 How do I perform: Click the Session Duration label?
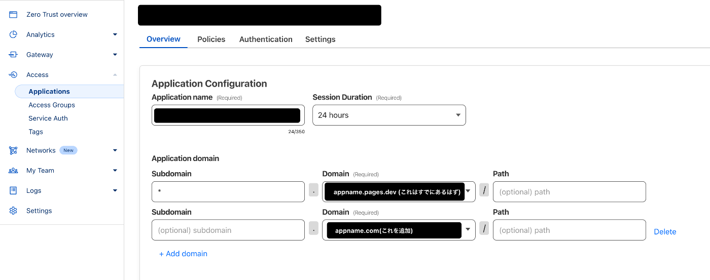coord(342,97)
